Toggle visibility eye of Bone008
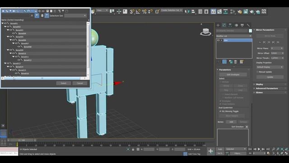Image resolution: width=289 pixels, height=163 pixels. click(19, 47)
